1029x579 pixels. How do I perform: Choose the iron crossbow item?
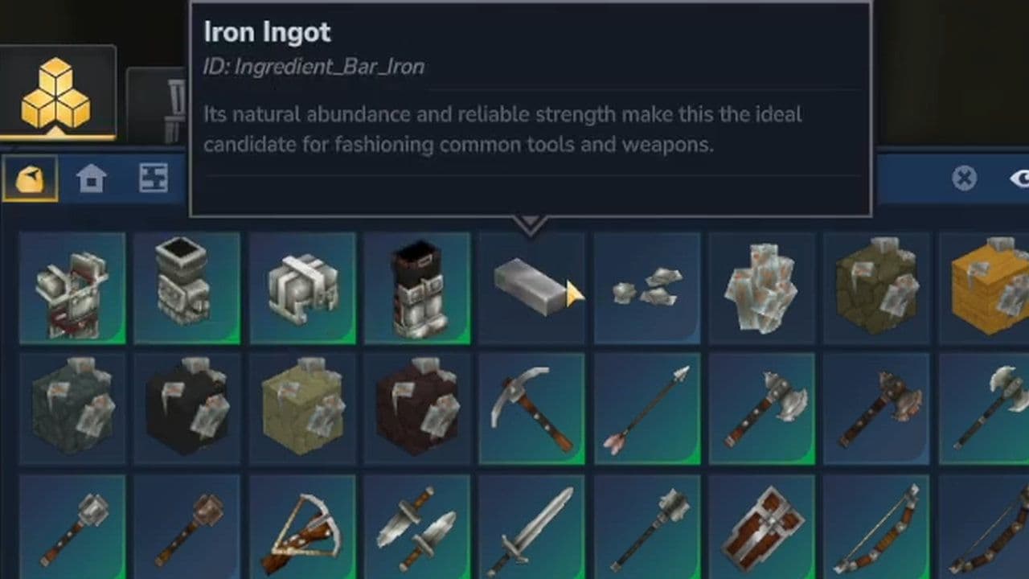302,527
